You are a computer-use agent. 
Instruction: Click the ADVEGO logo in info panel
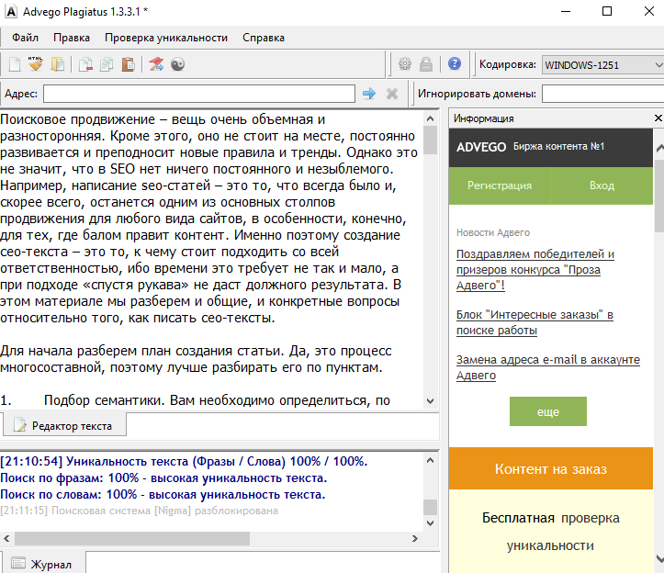tap(481, 147)
